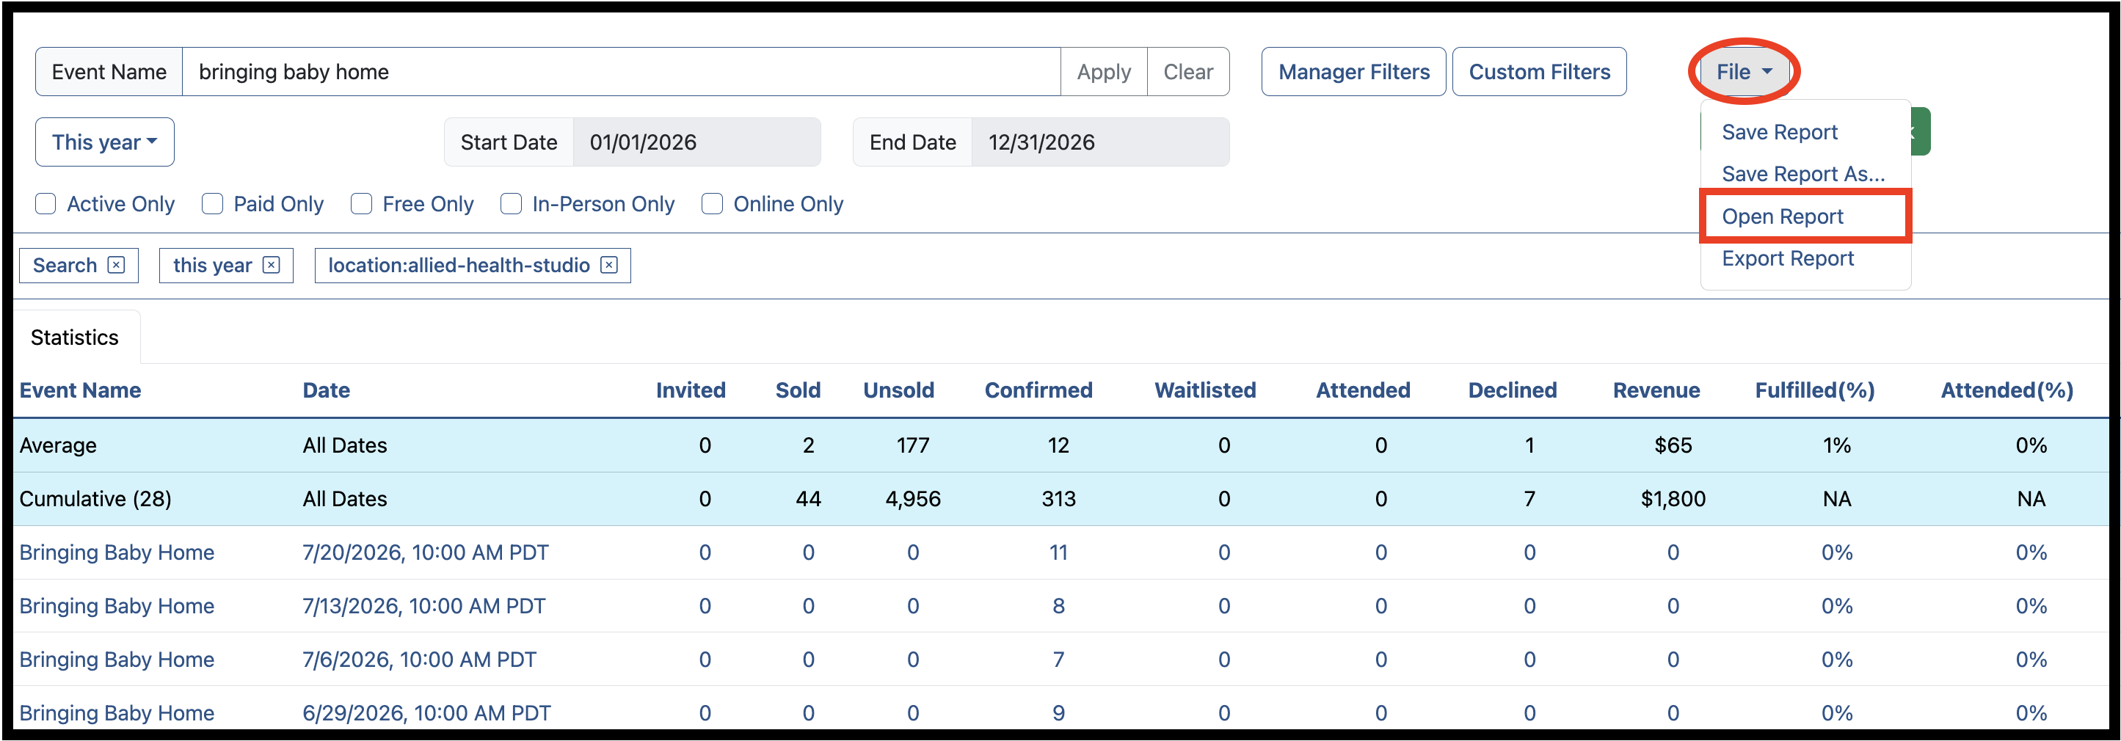Viewport: 2121px width, 741px height.
Task: Collapse the File dropdown menu
Action: pyautogui.click(x=1744, y=72)
